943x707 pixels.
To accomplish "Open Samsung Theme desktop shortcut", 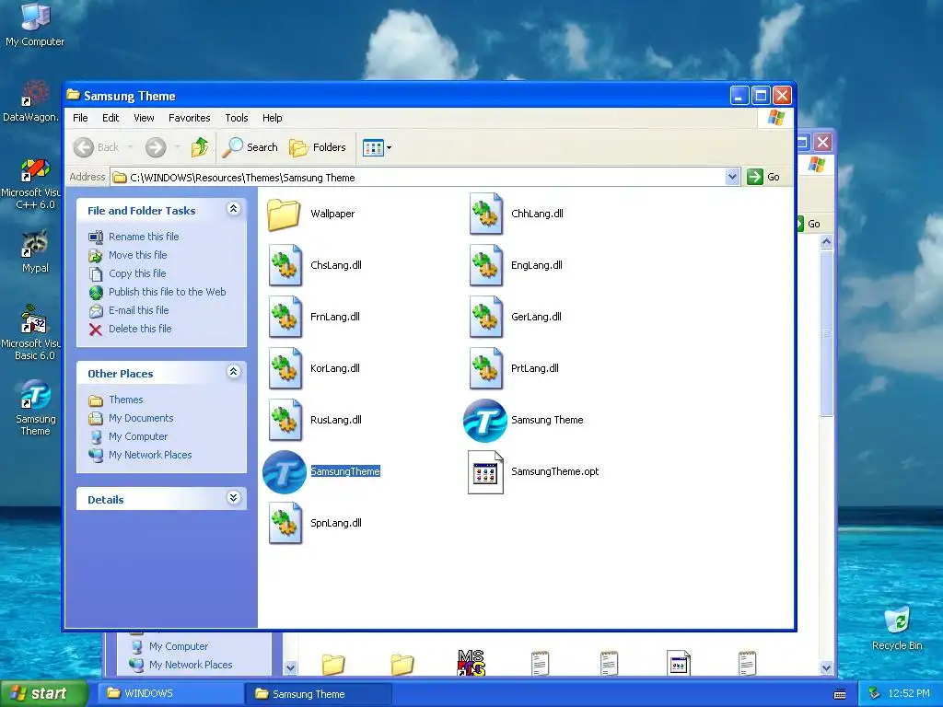I will 35,408.
